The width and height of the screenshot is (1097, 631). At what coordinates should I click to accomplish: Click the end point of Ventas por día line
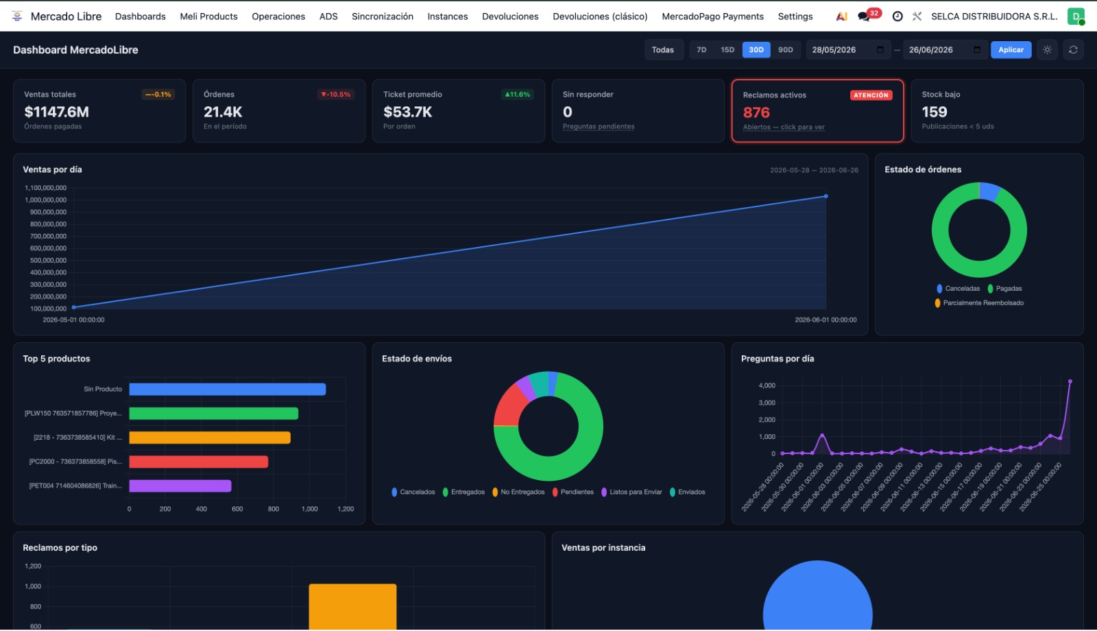click(x=826, y=196)
